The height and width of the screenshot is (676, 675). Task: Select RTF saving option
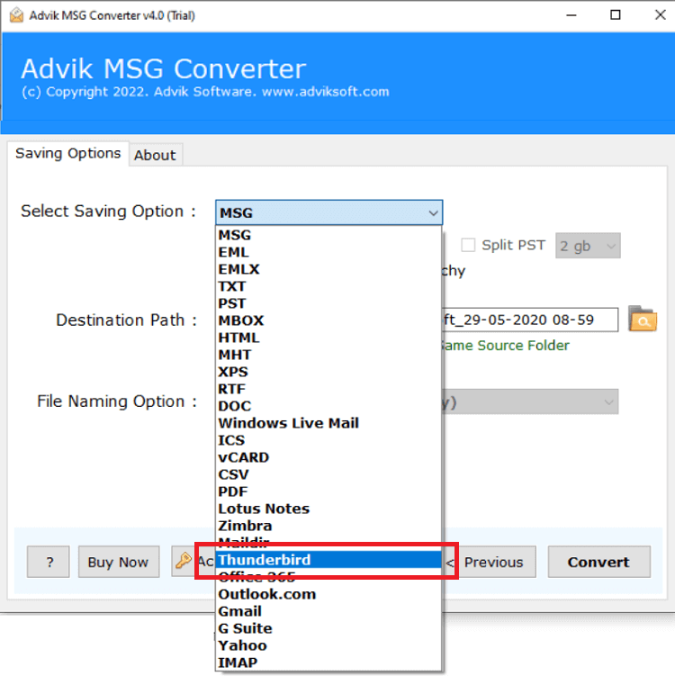[328, 389]
